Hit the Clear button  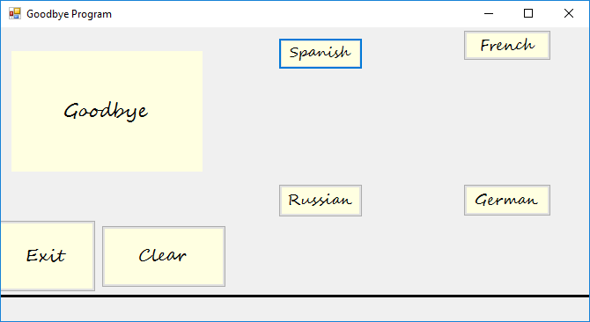[164, 256]
